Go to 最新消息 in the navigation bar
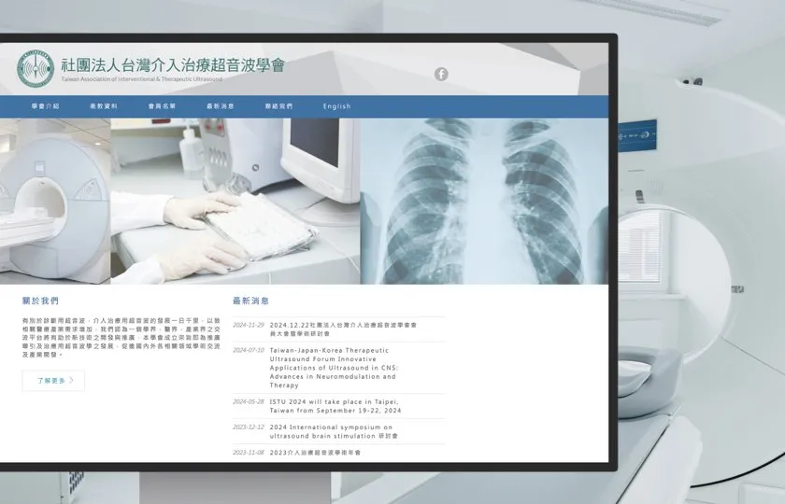Screen dimensions: 785x504 (221, 106)
